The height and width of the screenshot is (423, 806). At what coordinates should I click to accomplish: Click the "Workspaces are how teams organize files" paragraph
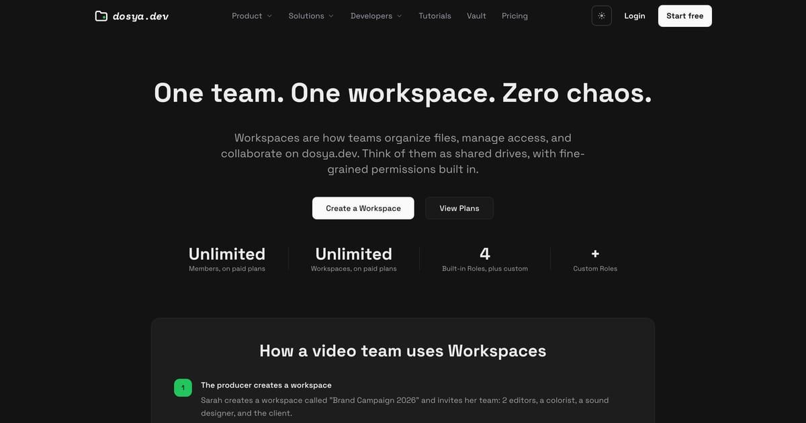tap(403, 154)
